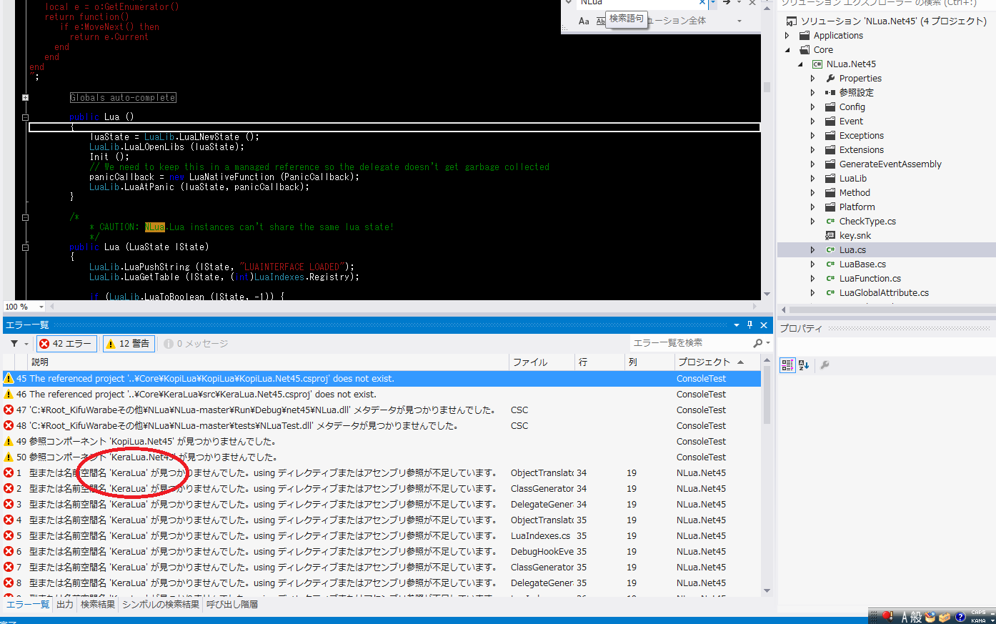Toggle the 0 messages filter button
This screenshot has height=624, width=996.
click(x=196, y=344)
